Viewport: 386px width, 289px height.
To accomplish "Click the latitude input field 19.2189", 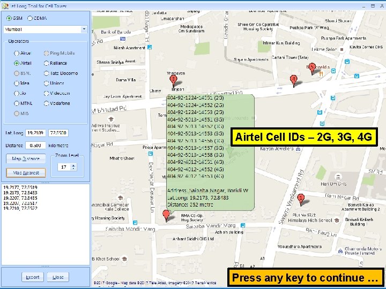I will point(35,133).
